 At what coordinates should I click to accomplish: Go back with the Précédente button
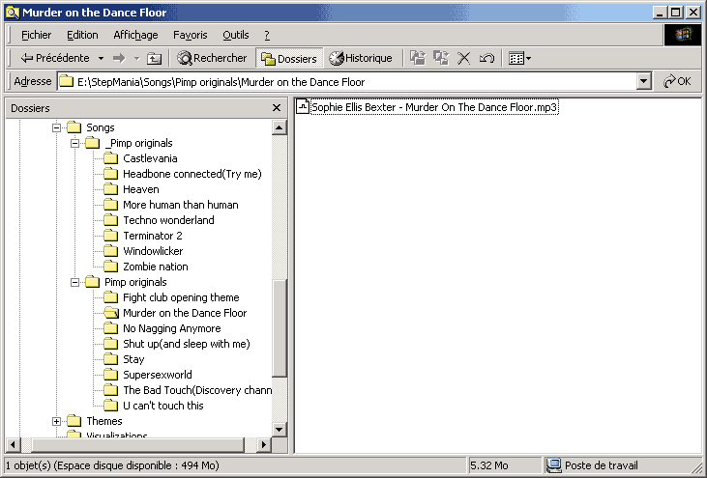[54, 58]
